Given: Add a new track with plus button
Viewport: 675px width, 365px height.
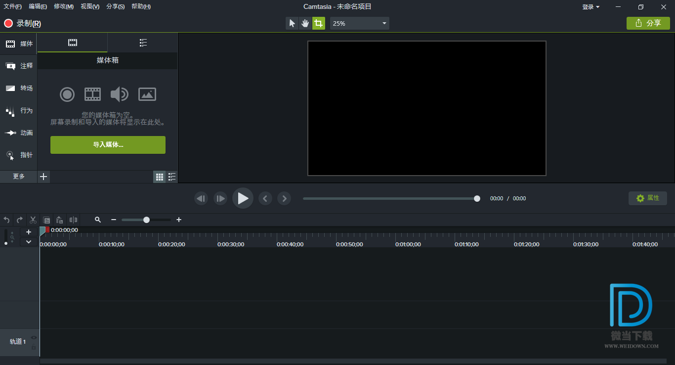Looking at the screenshot, I should pyautogui.click(x=29, y=232).
